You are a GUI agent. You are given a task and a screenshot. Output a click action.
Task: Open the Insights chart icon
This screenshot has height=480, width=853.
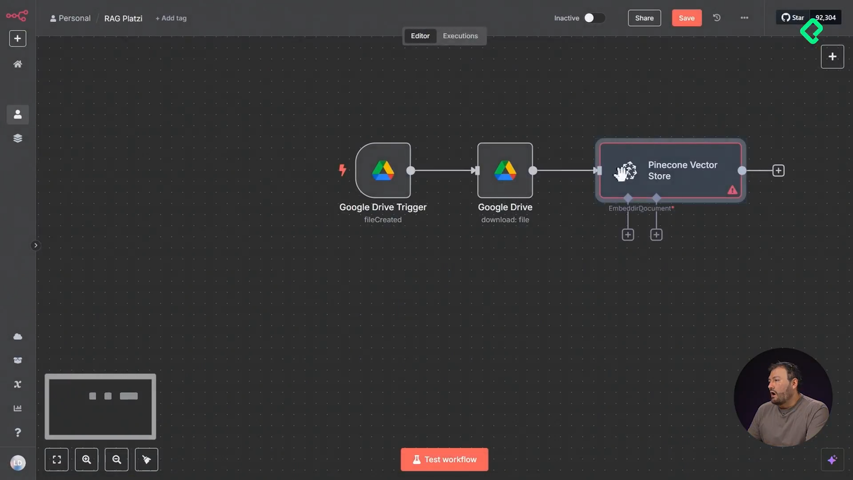pyautogui.click(x=17, y=409)
